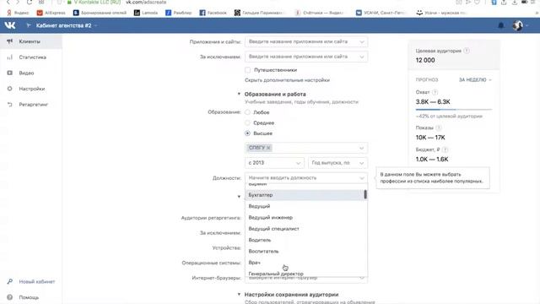
Task: Select the Среднее education radio button
Action: (x=247, y=122)
